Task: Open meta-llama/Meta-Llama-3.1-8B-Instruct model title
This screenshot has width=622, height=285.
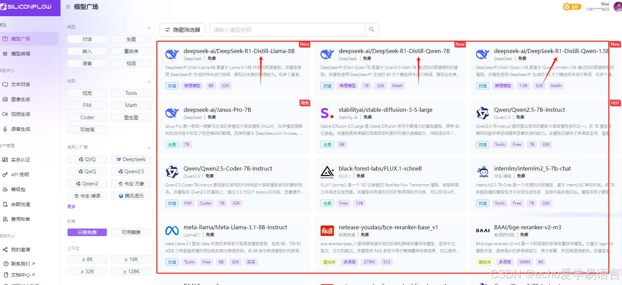Action: pos(235,227)
